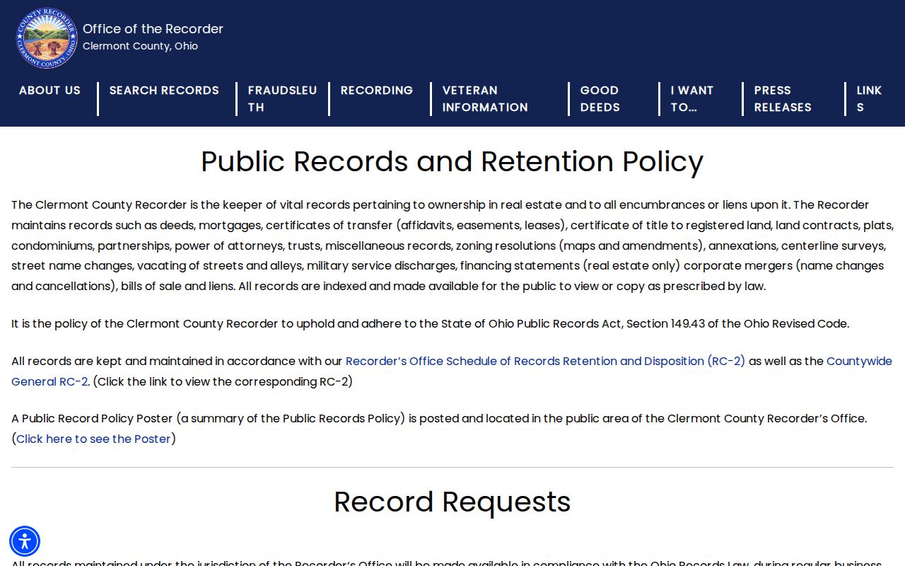
Task: Go to the Fraudsleuth menu item
Action: click(282, 99)
